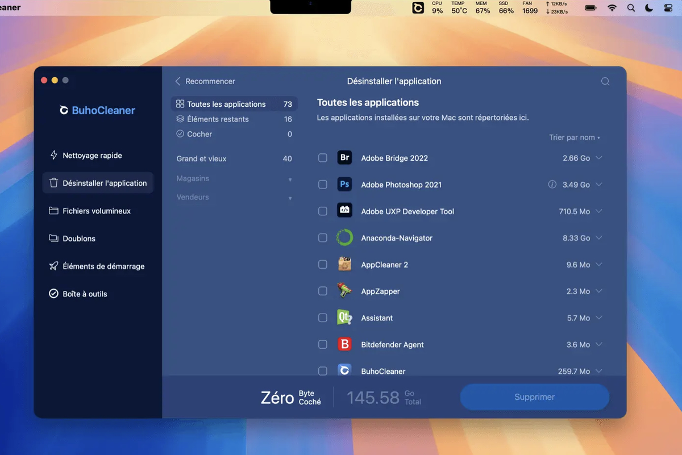The image size is (682, 455).
Task: Open Boîte à outils in the sidebar
Action: point(85,294)
